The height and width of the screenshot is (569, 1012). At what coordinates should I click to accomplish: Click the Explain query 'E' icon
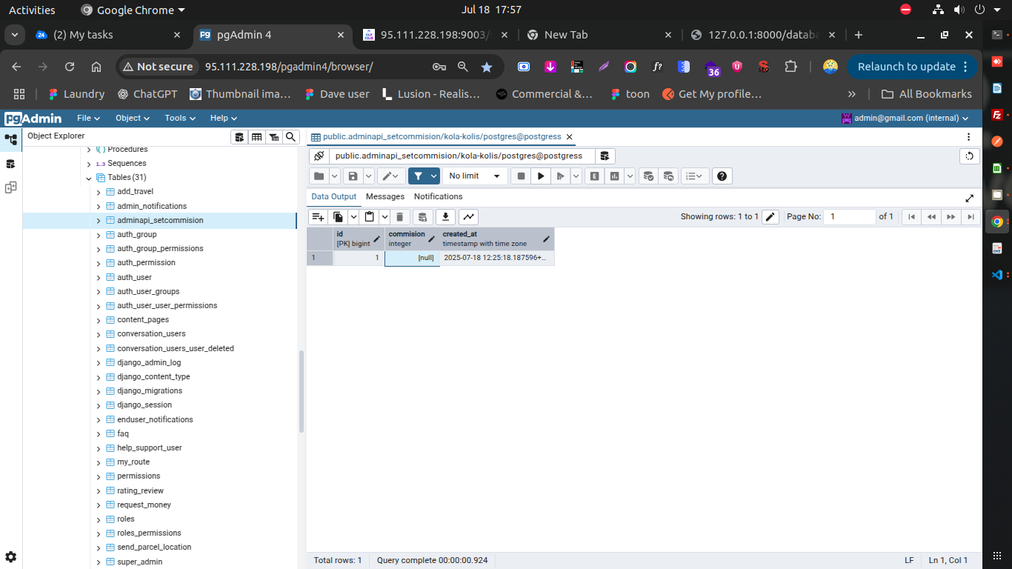(593, 176)
